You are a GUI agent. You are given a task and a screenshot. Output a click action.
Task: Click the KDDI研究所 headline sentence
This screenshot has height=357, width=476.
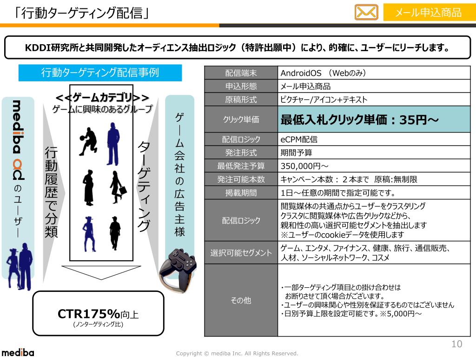click(238, 48)
